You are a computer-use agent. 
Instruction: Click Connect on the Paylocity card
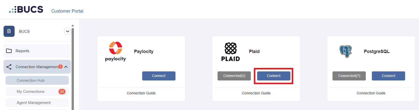(159, 76)
